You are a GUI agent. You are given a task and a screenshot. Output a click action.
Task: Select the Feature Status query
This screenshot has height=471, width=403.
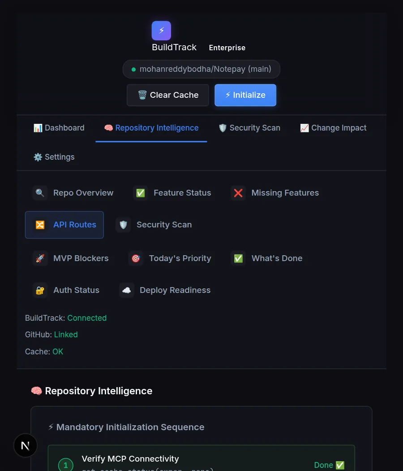(x=172, y=193)
